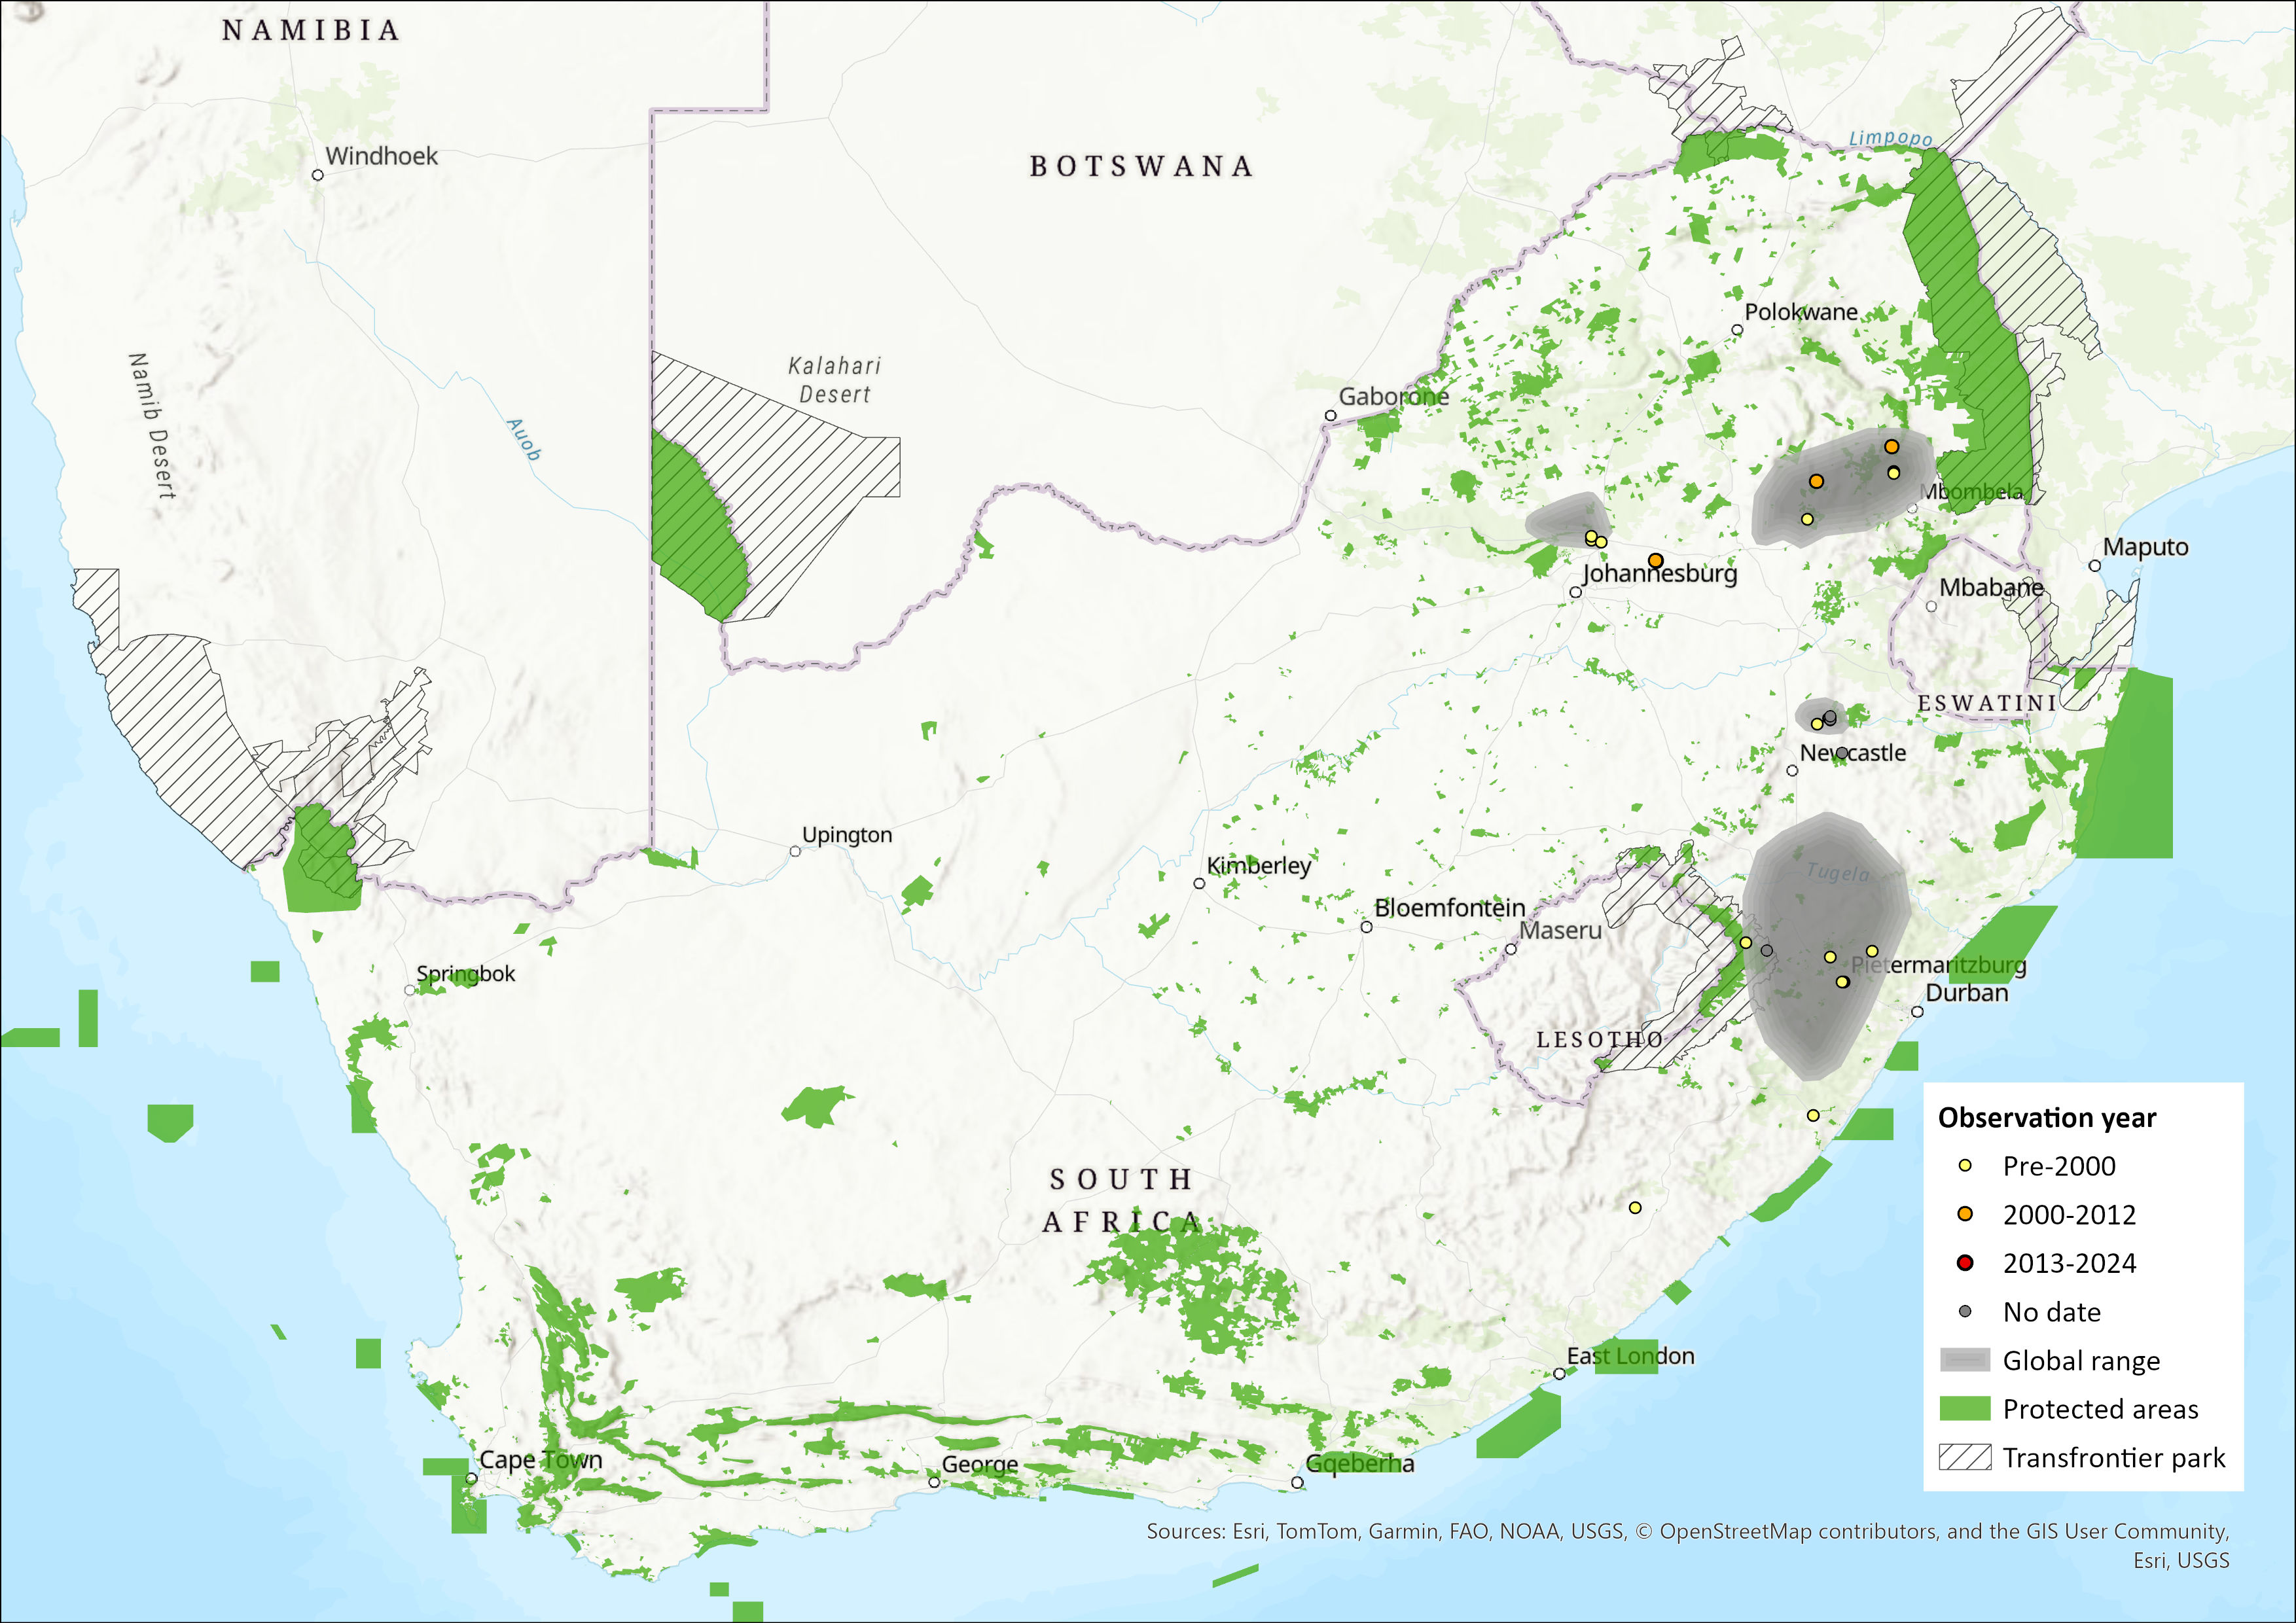Click the red 2013-2024 legend dot
The height and width of the screenshot is (1623, 2296).
click(x=1965, y=1263)
